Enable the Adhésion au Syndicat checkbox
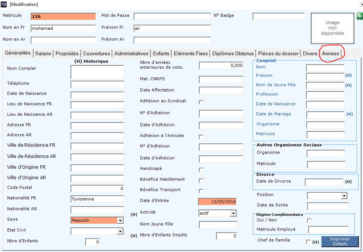 (x=201, y=102)
